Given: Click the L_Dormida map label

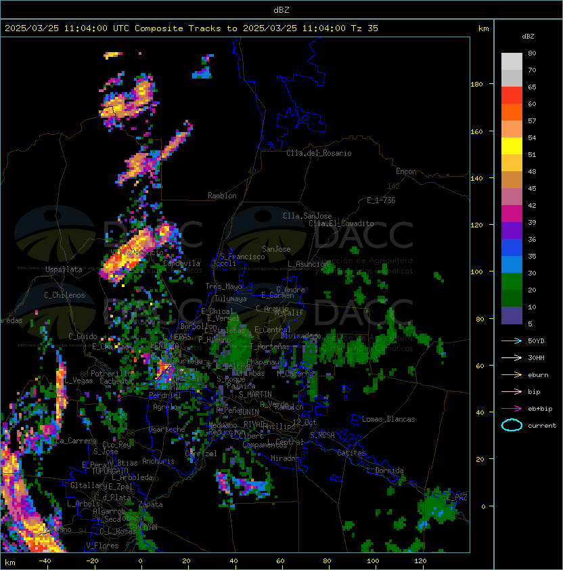Looking at the screenshot, I should click(x=385, y=470).
